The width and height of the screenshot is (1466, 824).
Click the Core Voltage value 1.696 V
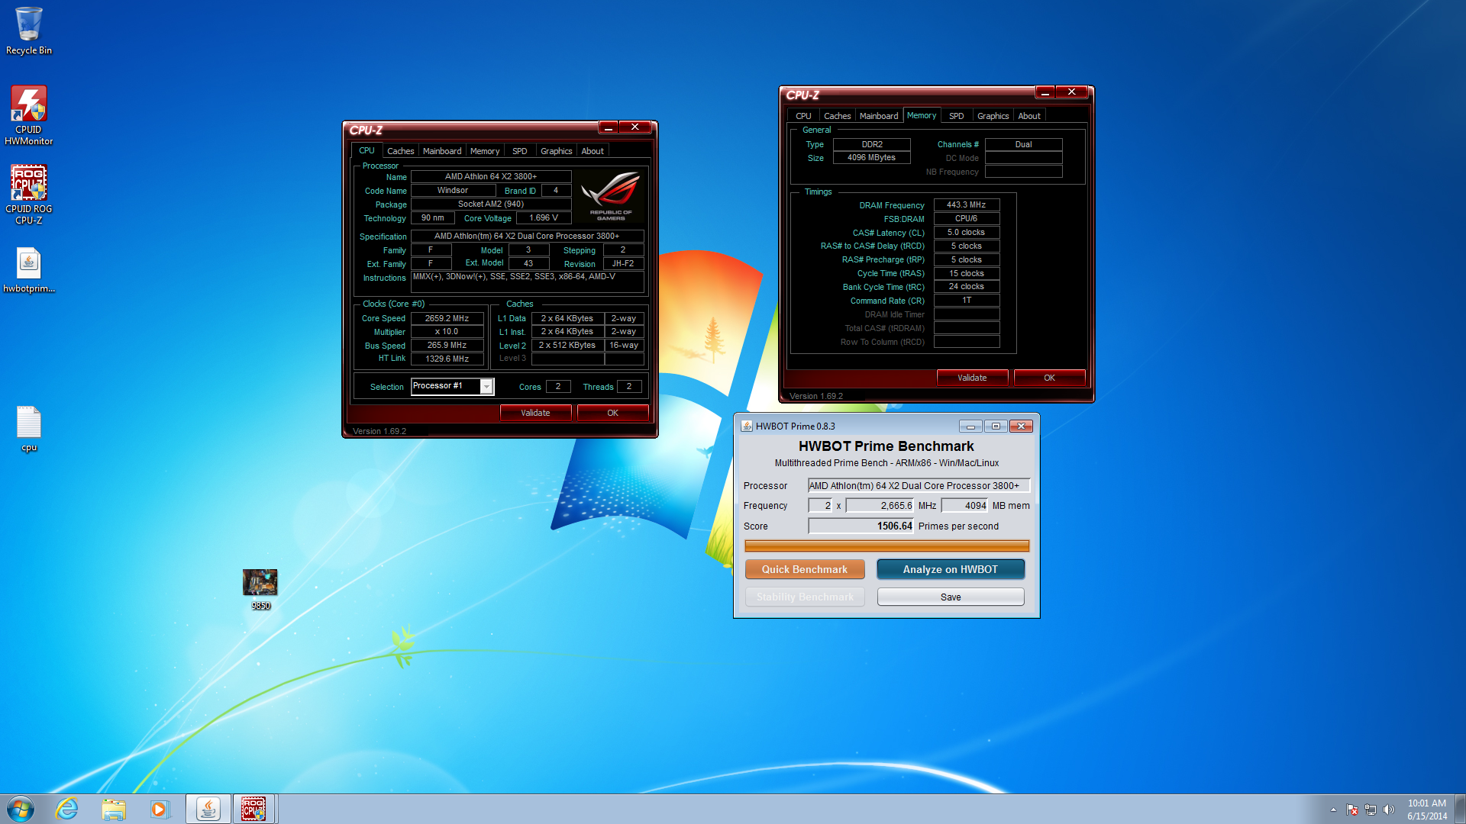click(x=544, y=217)
